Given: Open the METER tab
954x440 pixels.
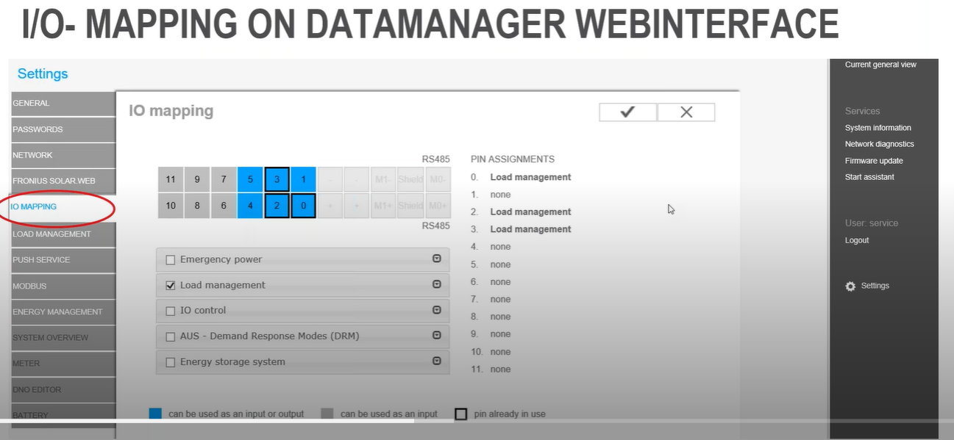Looking at the screenshot, I should tap(63, 364).
